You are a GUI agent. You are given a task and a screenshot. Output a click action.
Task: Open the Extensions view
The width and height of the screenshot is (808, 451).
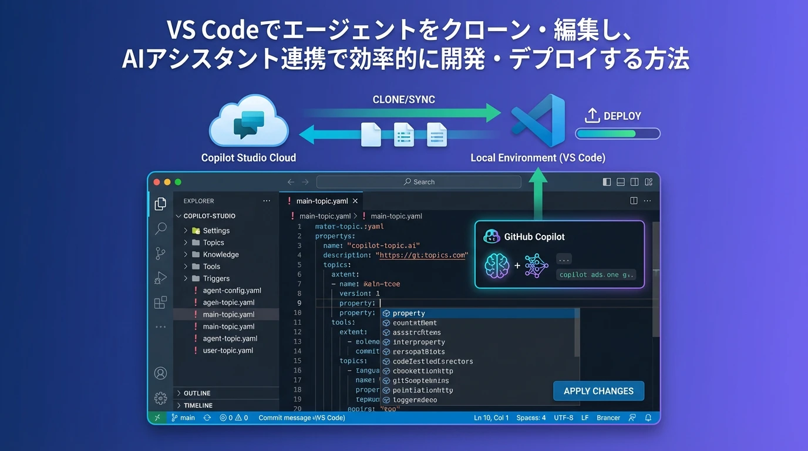click(160, 302)
